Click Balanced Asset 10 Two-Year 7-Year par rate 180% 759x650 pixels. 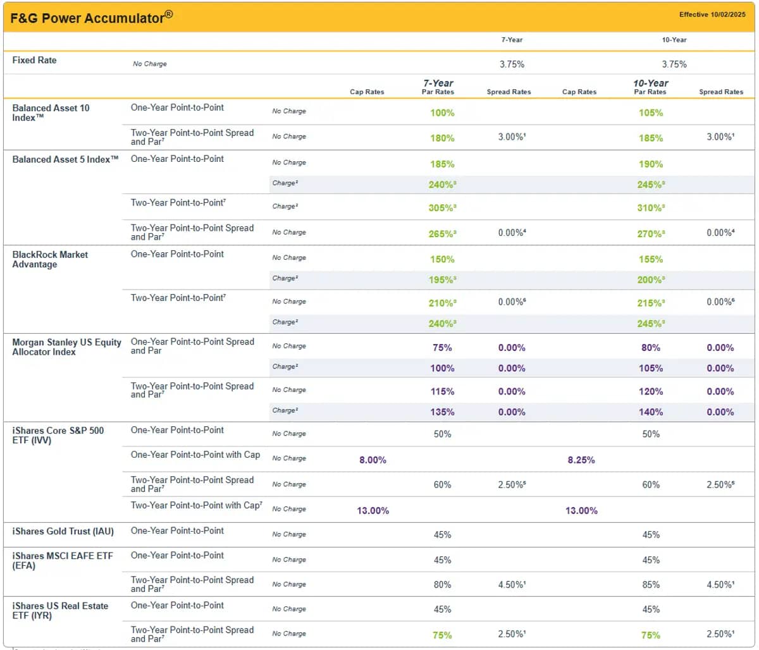[442, 138]
